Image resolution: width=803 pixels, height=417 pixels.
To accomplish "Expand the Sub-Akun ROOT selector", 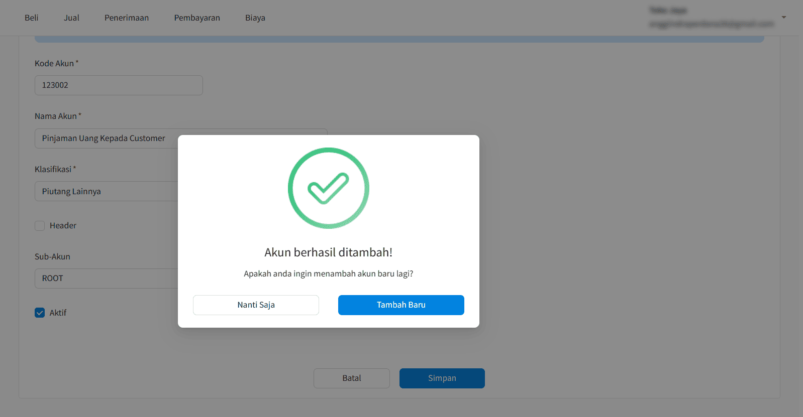I will tap(106, 279).
